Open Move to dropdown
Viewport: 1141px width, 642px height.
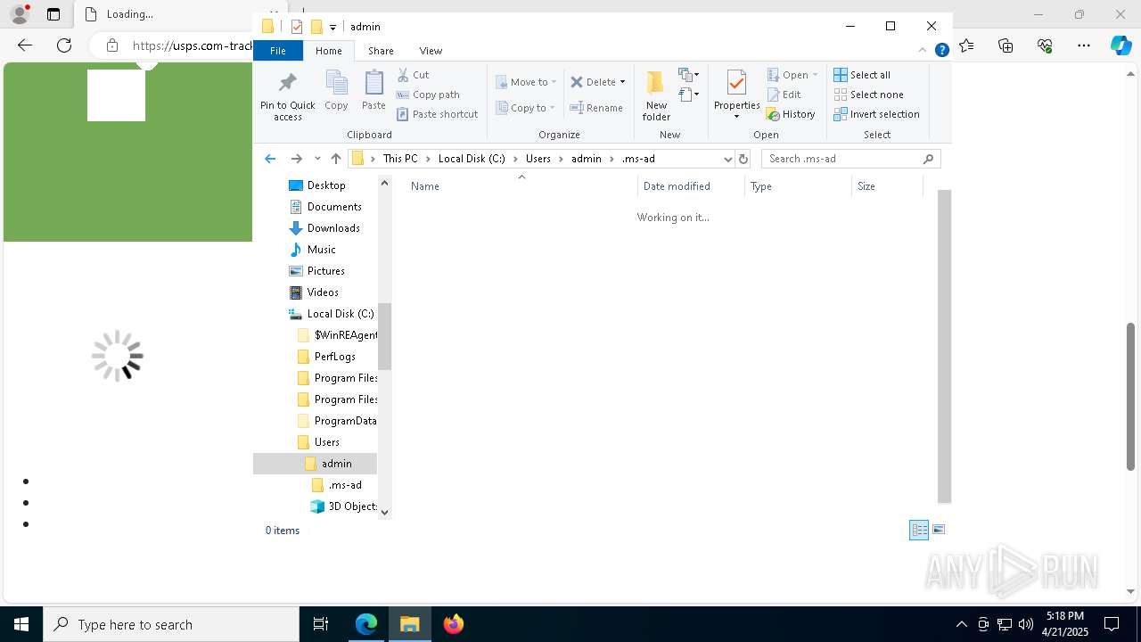(526, 82)
